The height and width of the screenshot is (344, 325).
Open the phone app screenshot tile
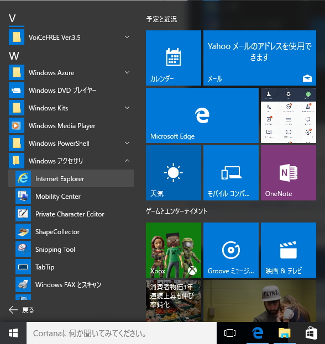click(x=289, y=115)
